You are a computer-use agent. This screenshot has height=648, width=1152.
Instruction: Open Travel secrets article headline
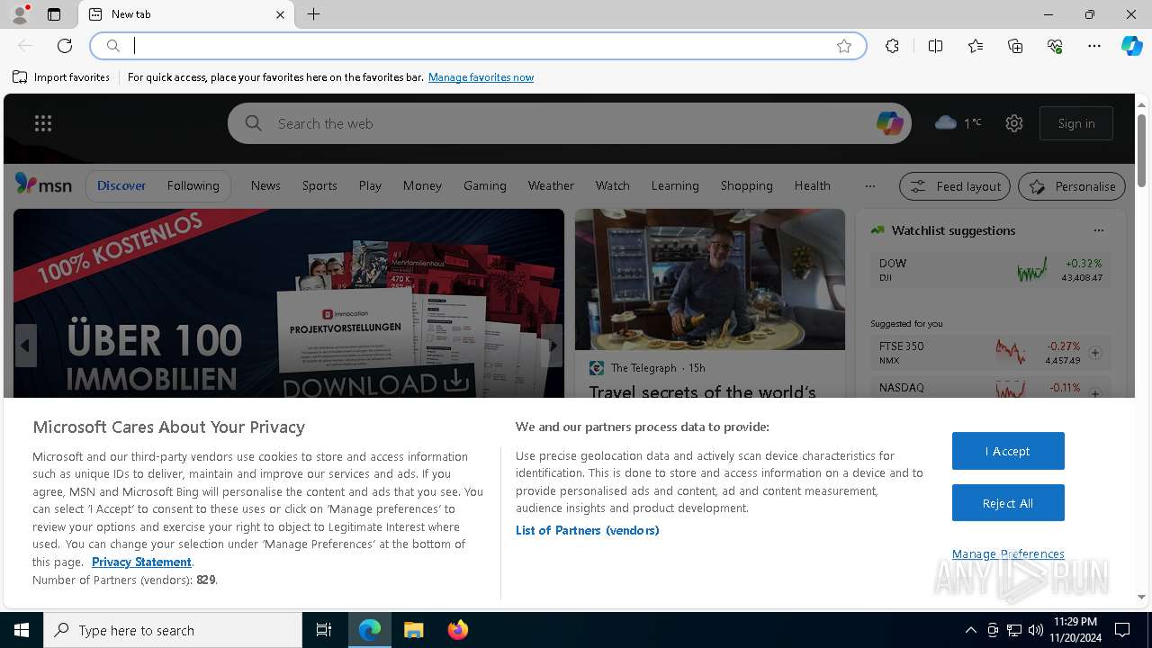[703, 391]
